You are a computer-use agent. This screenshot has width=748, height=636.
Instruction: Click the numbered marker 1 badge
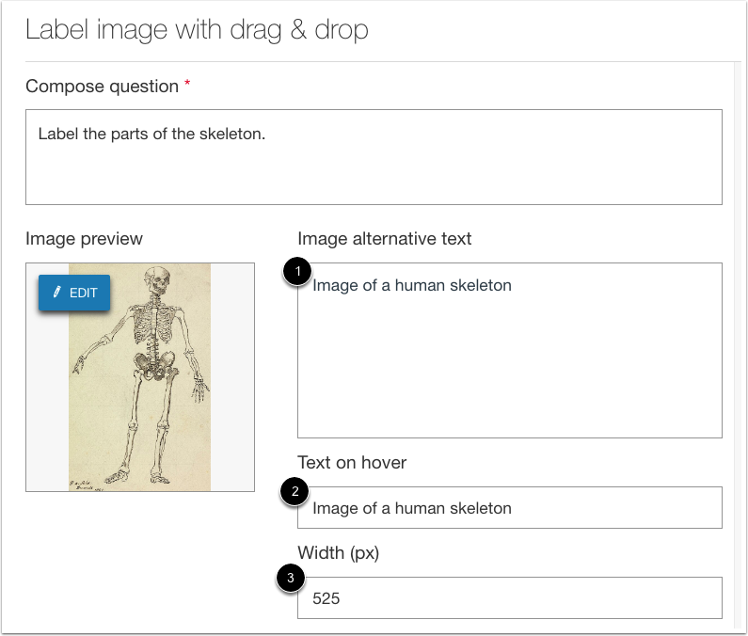click(297, 273)
